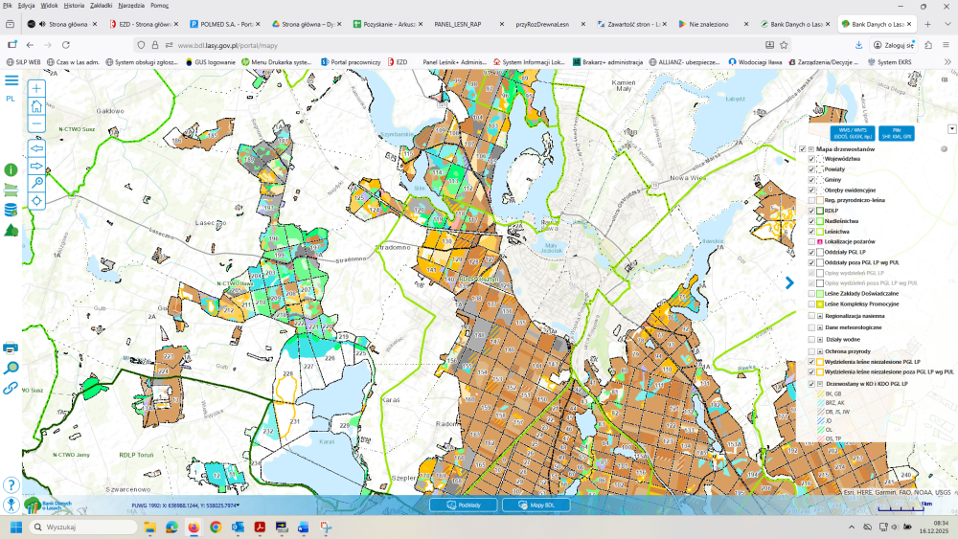The height and width of the screenshot is (539, 958).
Task: Open the green info icon in sidebar
Action: tap(11, 169)
